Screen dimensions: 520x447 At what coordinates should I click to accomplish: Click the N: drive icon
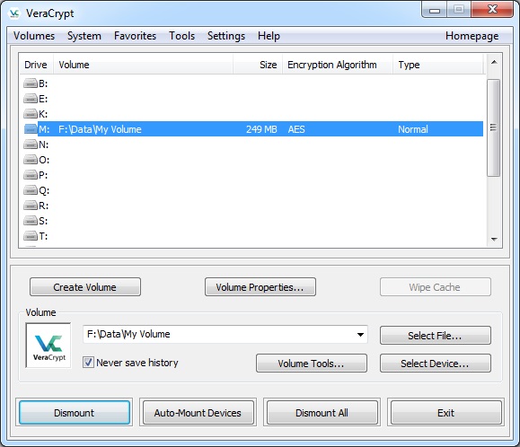31,145
